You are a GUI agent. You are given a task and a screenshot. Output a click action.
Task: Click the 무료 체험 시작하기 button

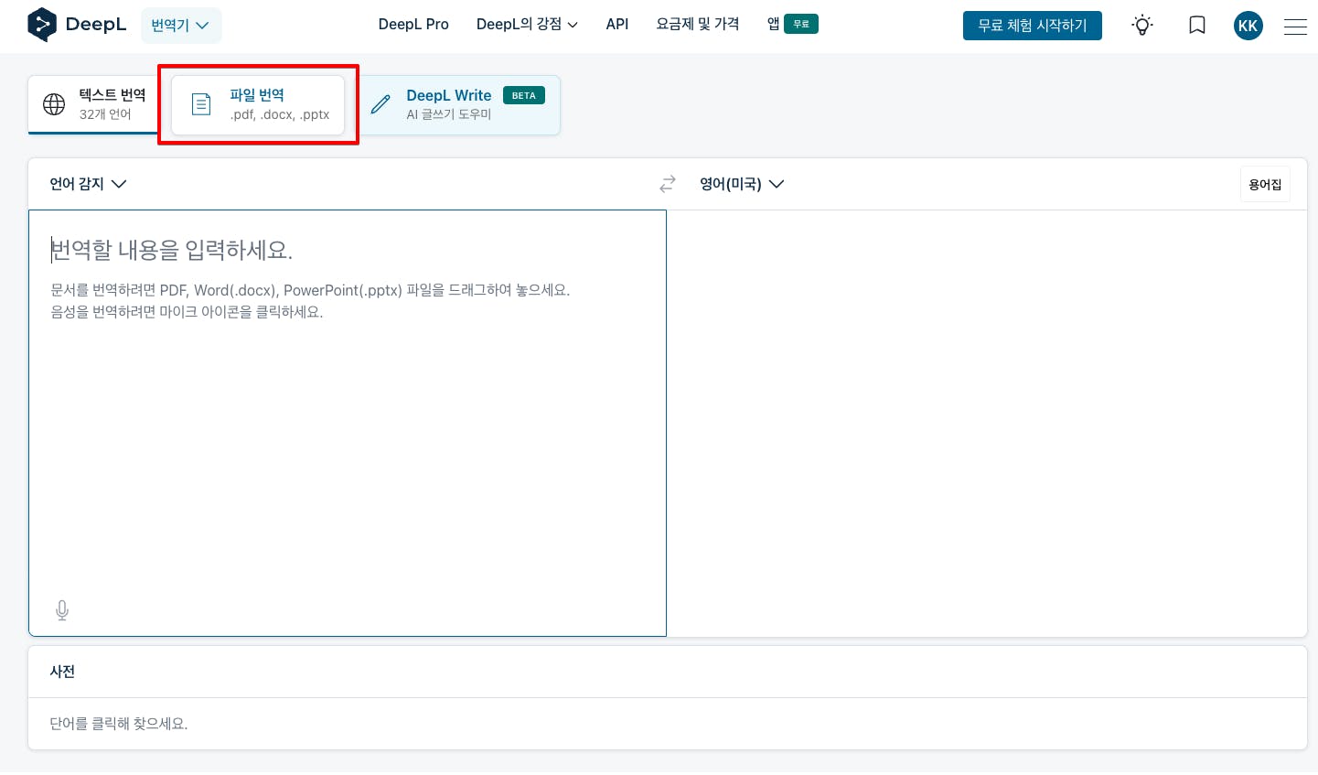[x=1033, y=26]
